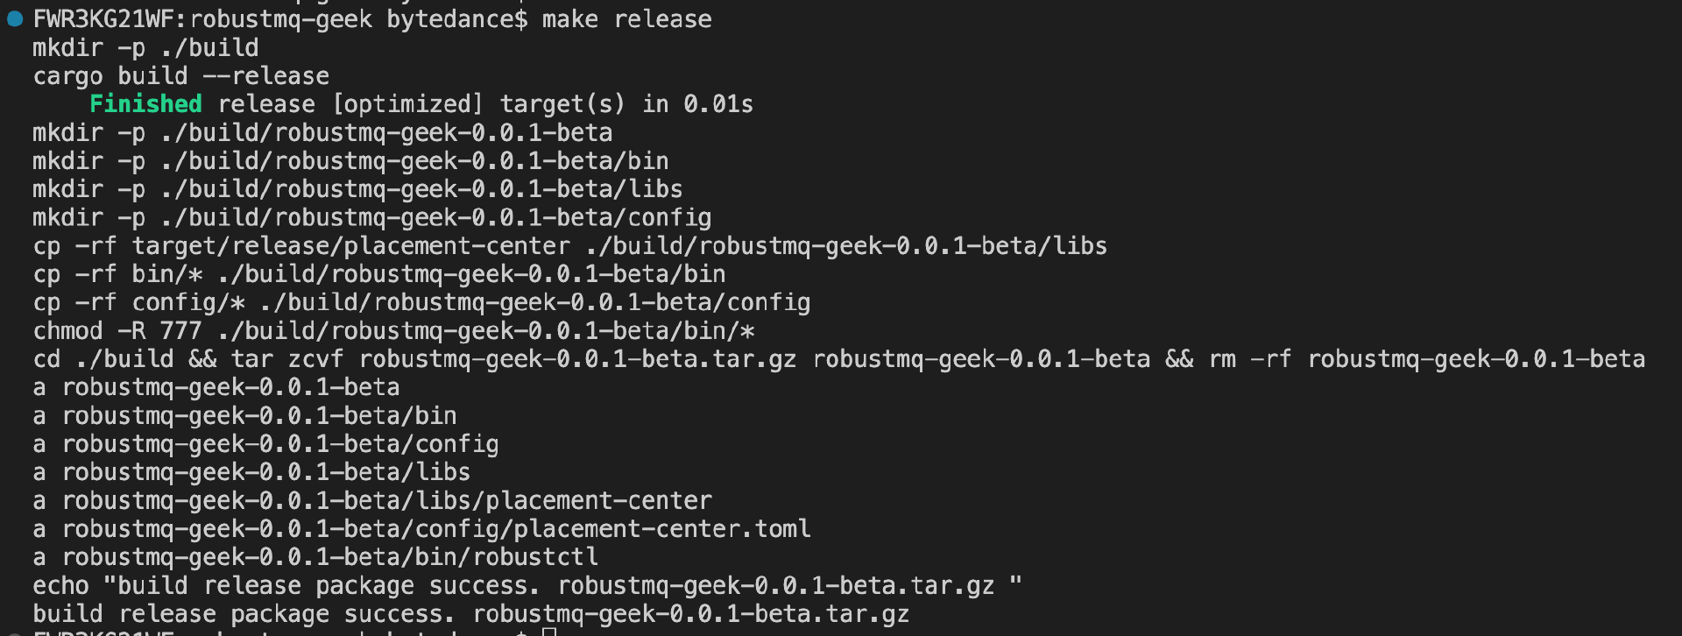
Task: Click the 'cargo build --release' line
Action: (x=181, y=76)
